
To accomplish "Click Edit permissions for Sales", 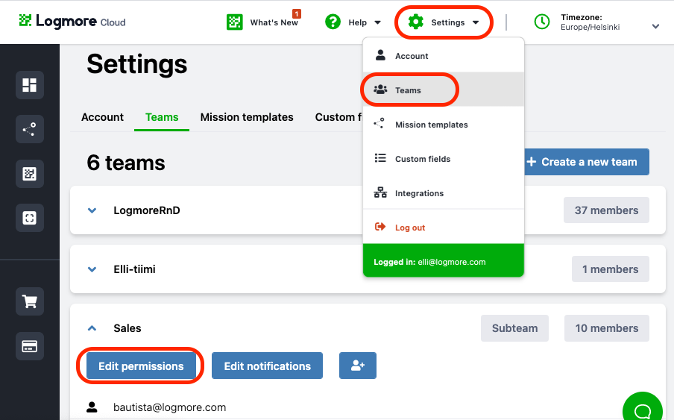I will (x=141, y=366).
